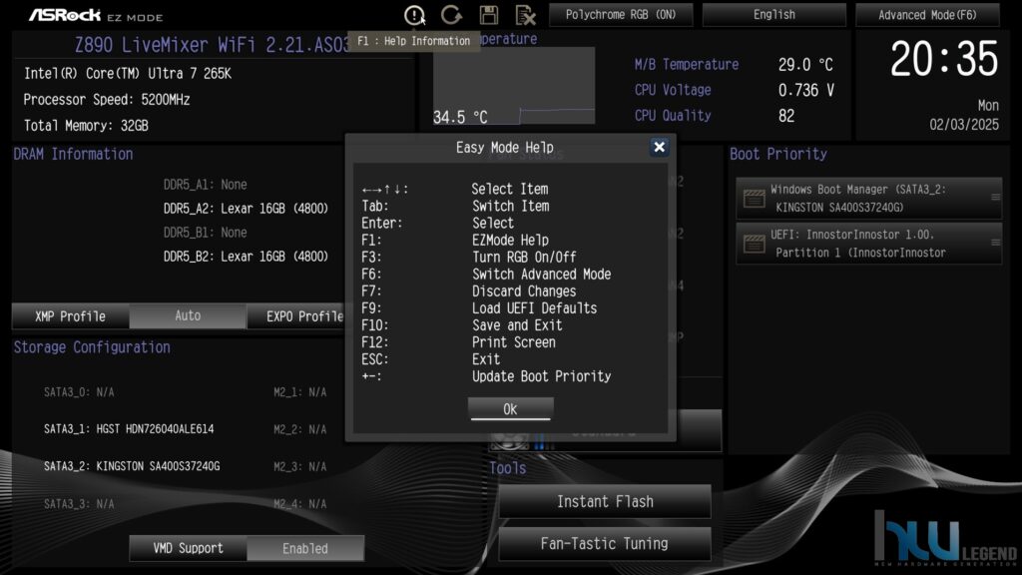Viewport: 1022px width, 575px height.
Task: Click the SATA3_0: N/A entry
Action: (78, 391)
